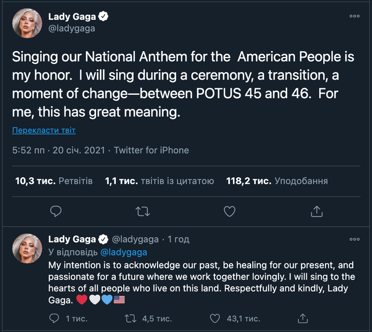The image size is (372, 332).
Task: Open the 10,3 тис. Ретвітів list
Action: 53,181
